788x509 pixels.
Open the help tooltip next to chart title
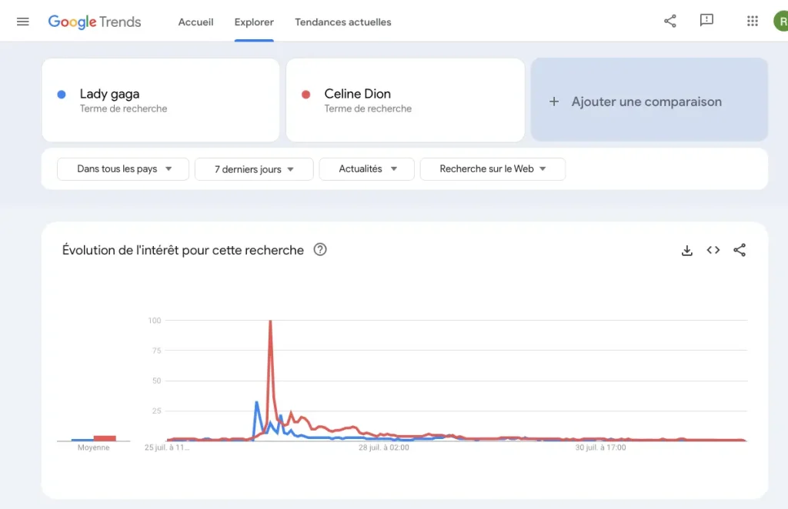320,250
